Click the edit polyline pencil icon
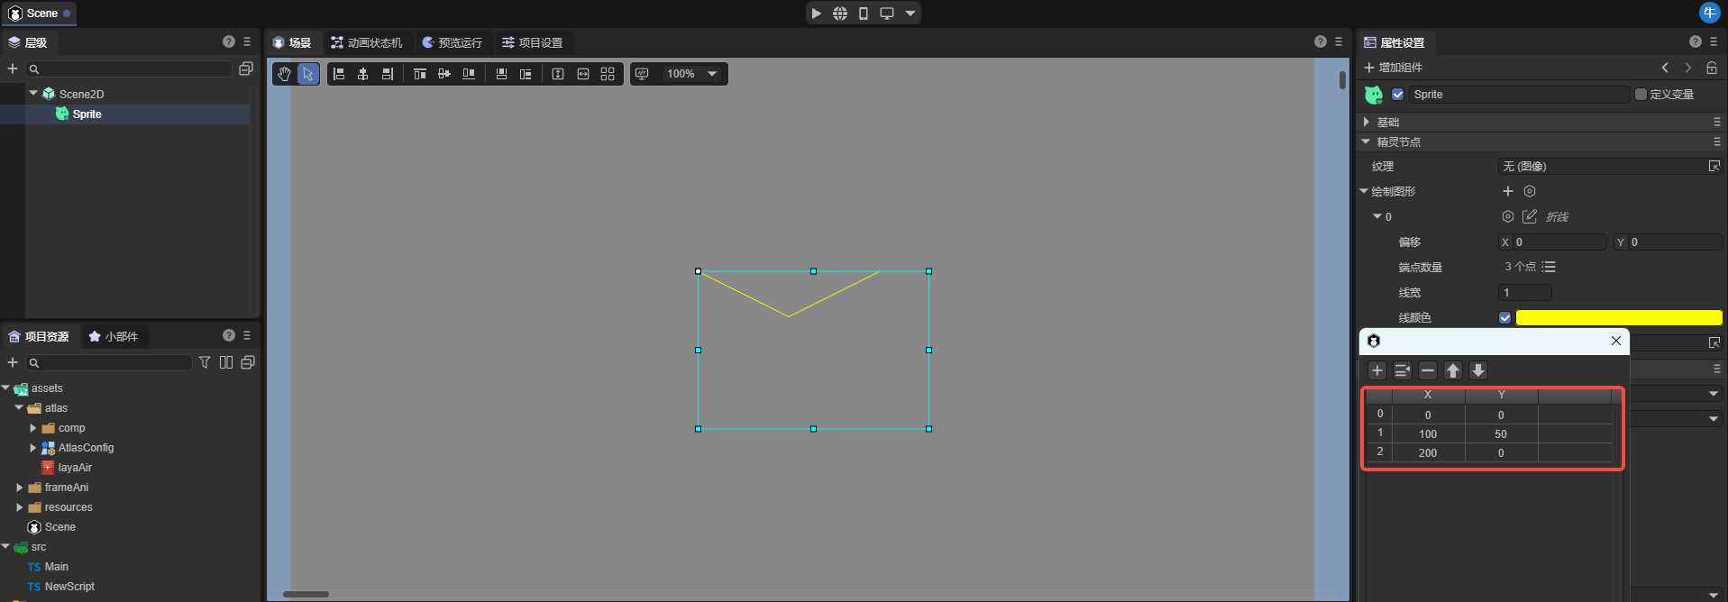This screenshot has width=1728, height=602. click(x=1530, y=216)
